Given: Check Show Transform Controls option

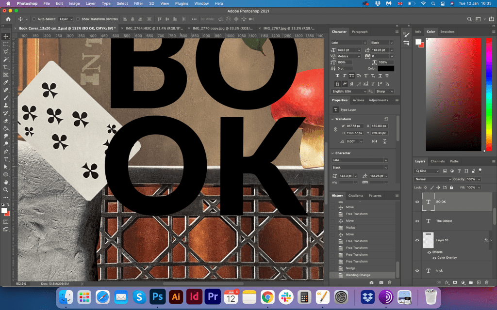Looking at the screenshot, I should 79,19.
